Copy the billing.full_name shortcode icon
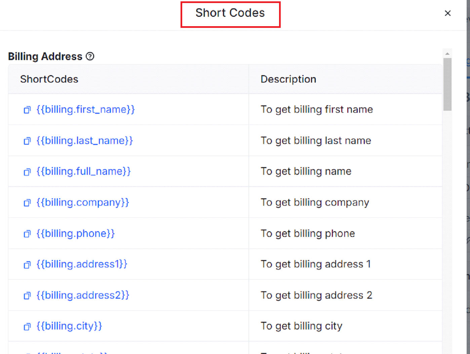This screenshot has width=470, height=354. click(x=27, y=172)
